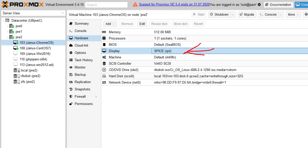Click the storage icon for local (pve2)
The width and height of the screenshot is (308, 148).
coord(17,70)
